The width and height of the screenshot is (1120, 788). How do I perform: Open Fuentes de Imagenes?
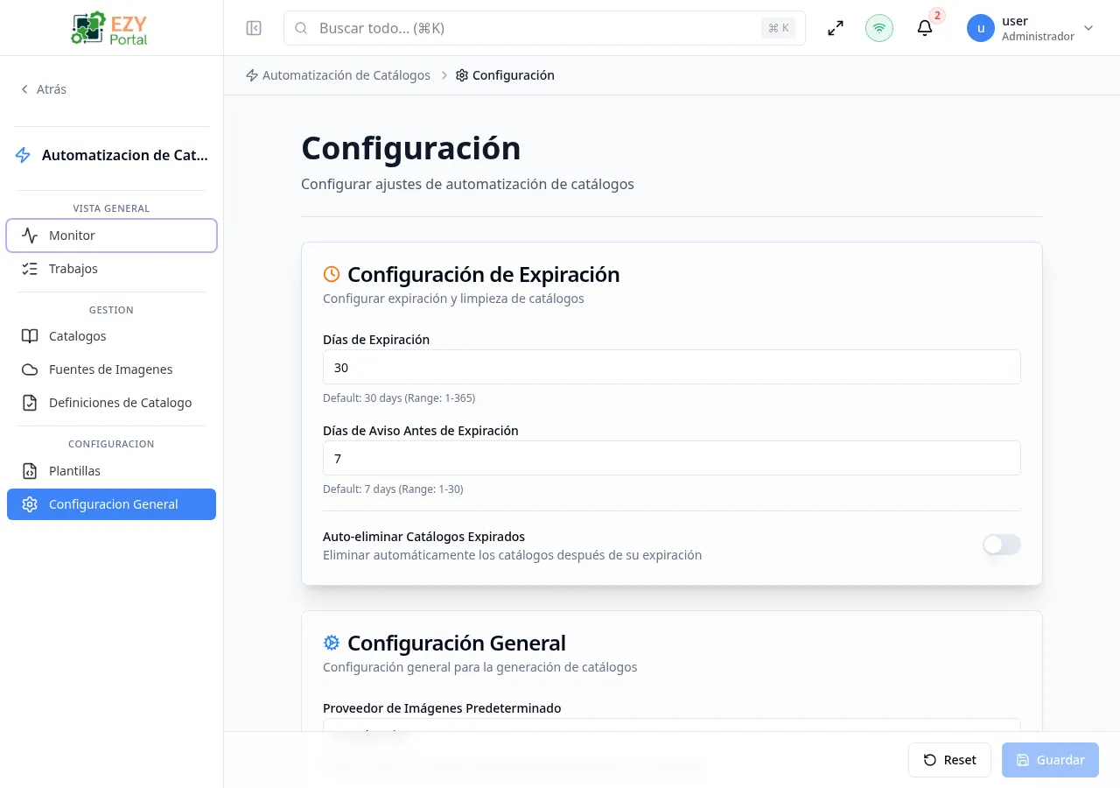tap(111, 369)
